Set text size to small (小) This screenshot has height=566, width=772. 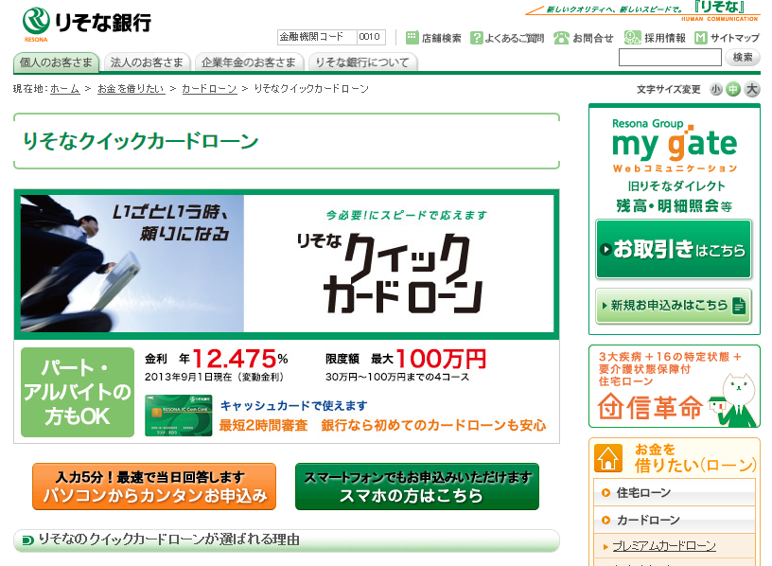[x=716, y=89]
